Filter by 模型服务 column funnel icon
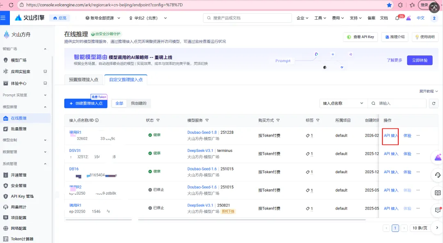This screenshot has height=243, width=443. (207, 120)
